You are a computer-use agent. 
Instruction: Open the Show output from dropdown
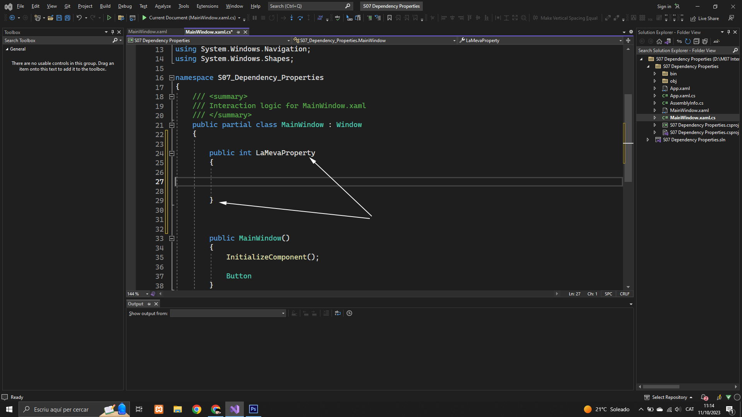228,313
